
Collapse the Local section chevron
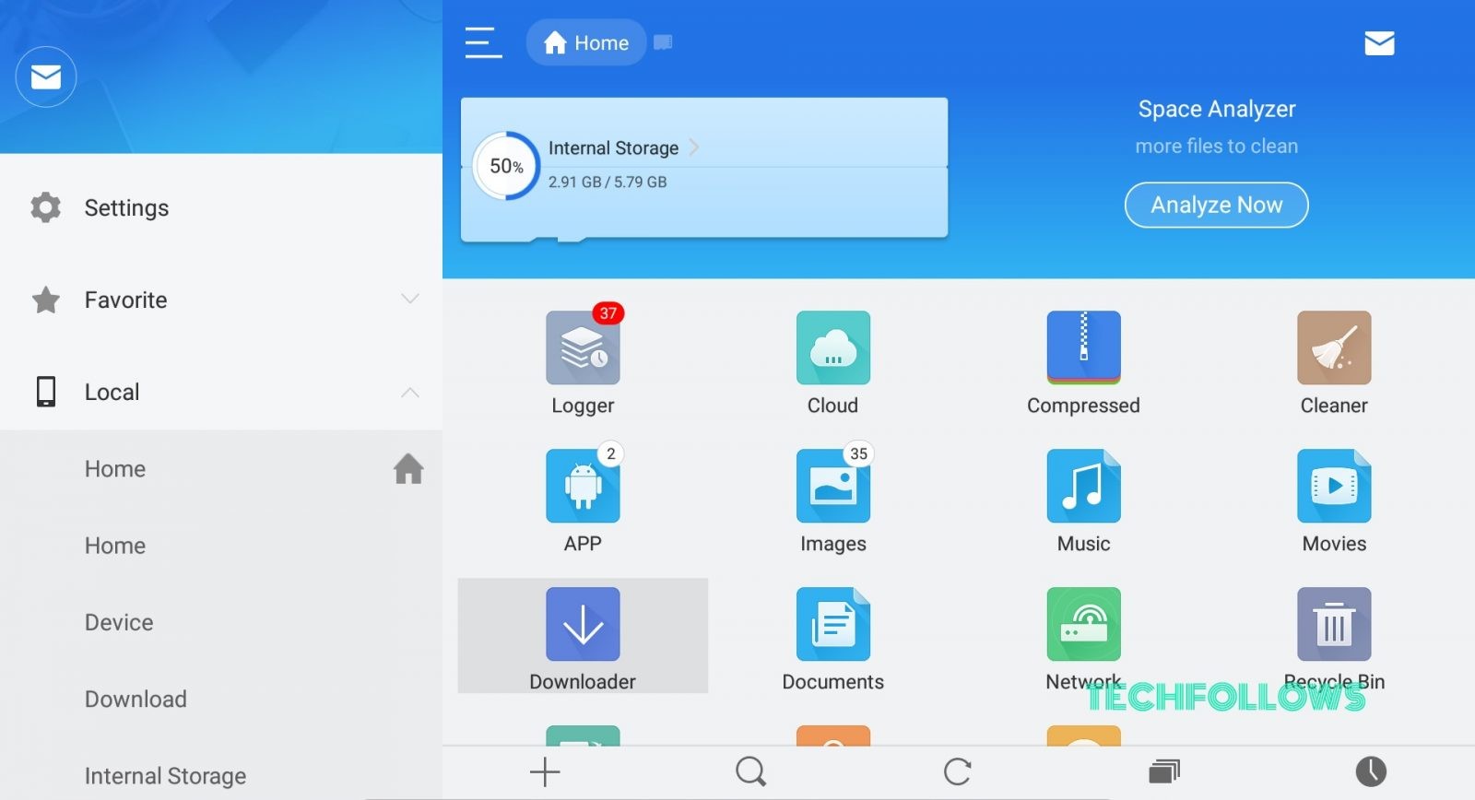tap(410, 392)
